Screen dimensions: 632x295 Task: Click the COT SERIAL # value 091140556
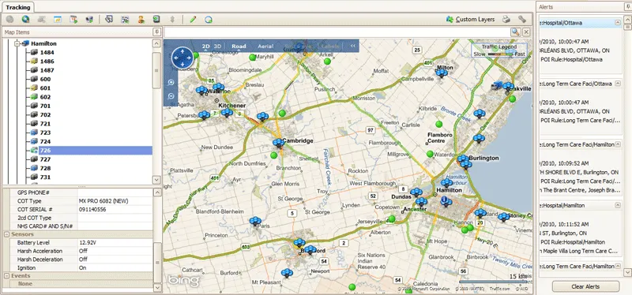92,210
